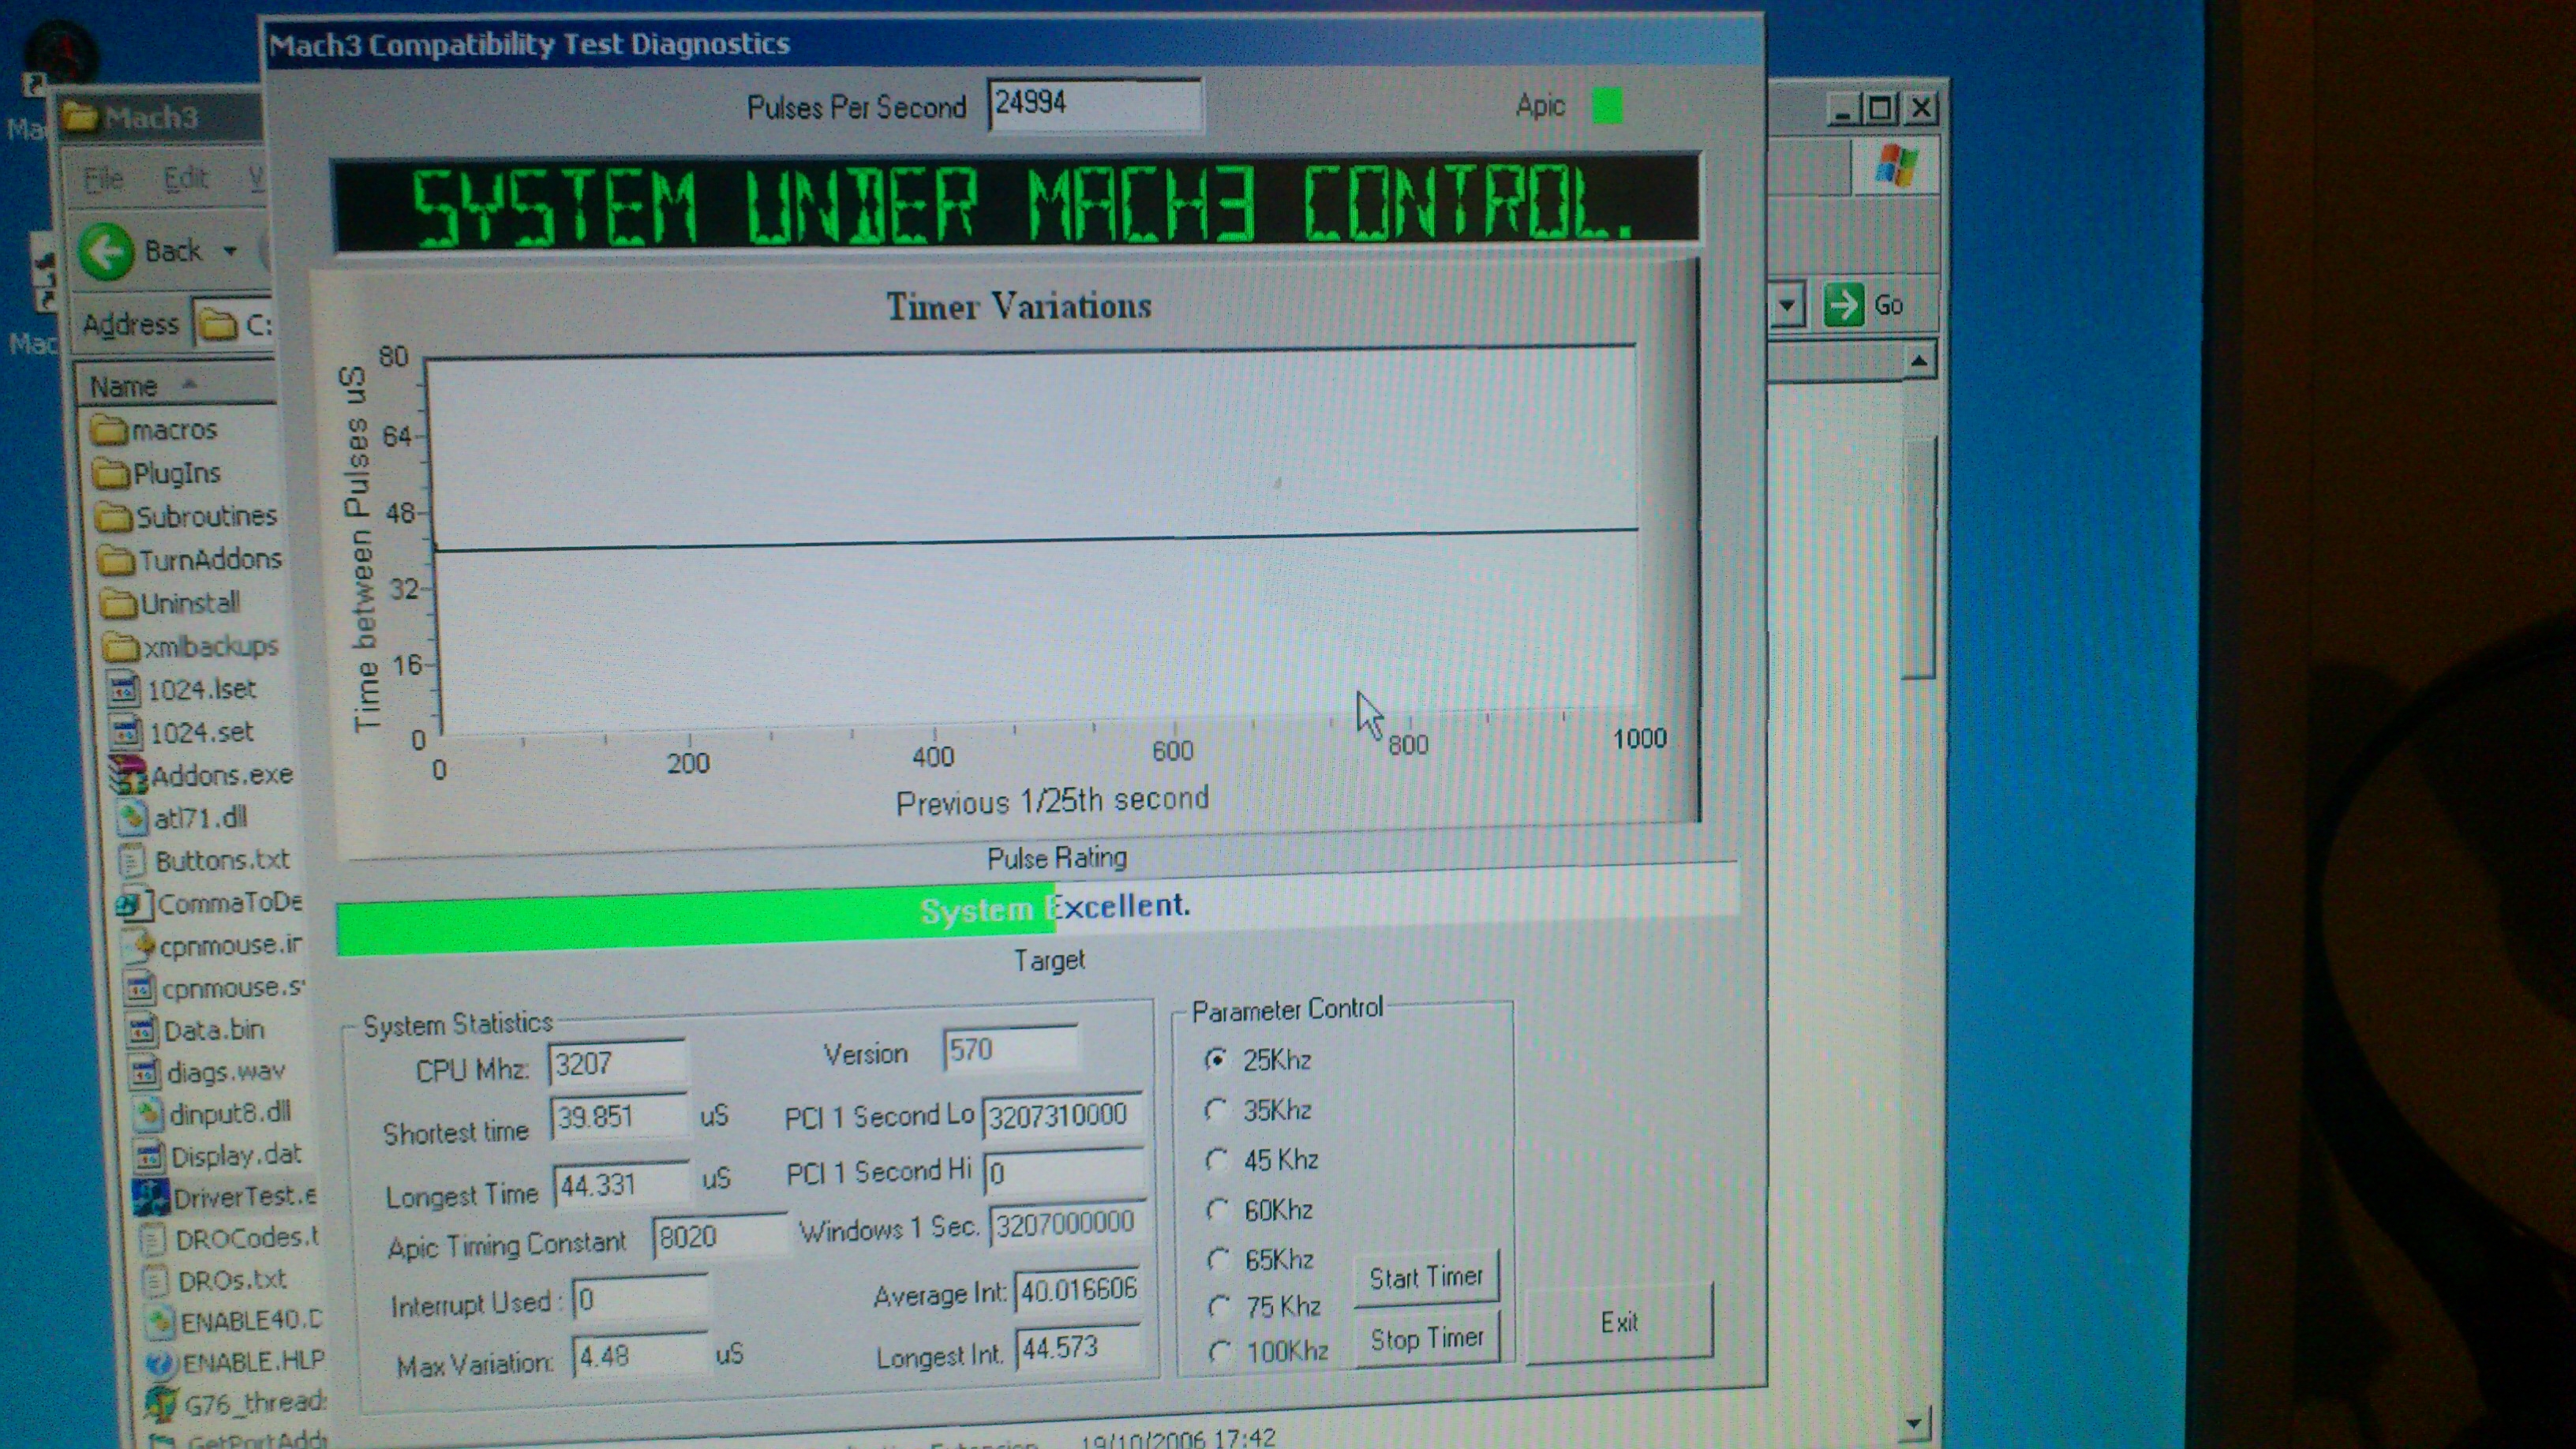Click the Explorer scrollbar up arrow
The height and width of the screenshot is (1449, 2576).
coord(1918,361)
